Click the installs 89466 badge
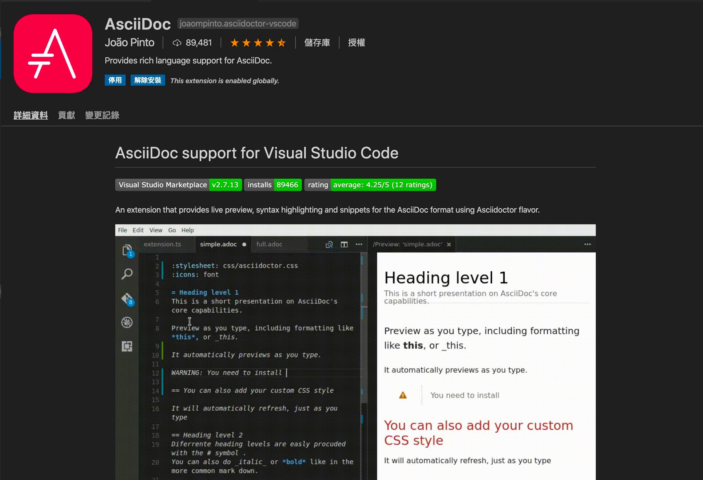Viewport: 703px width, 480px height. pyautogui.click(x=273, y=185)
